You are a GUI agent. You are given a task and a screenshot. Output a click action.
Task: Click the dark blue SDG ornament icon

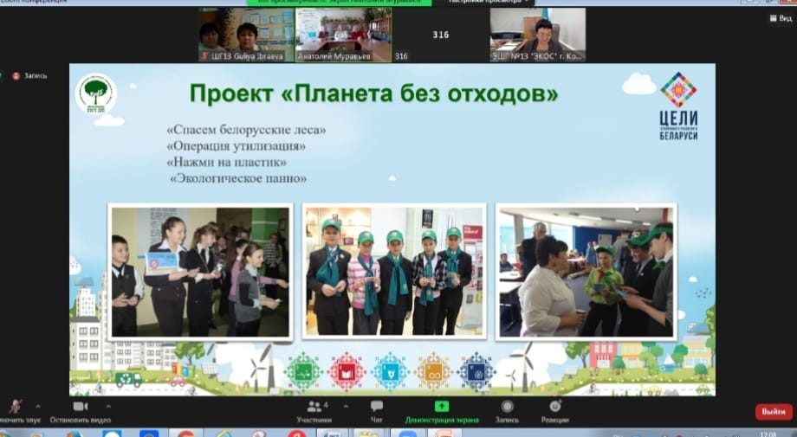pos(476,372)
